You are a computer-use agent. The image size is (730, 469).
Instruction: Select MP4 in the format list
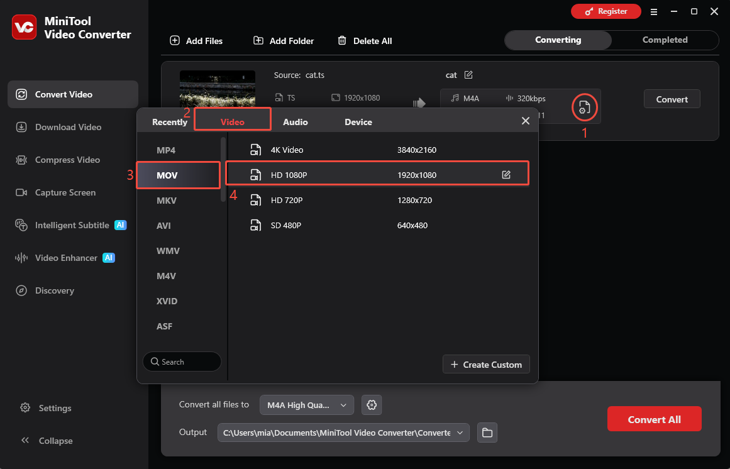click(166, 150)
